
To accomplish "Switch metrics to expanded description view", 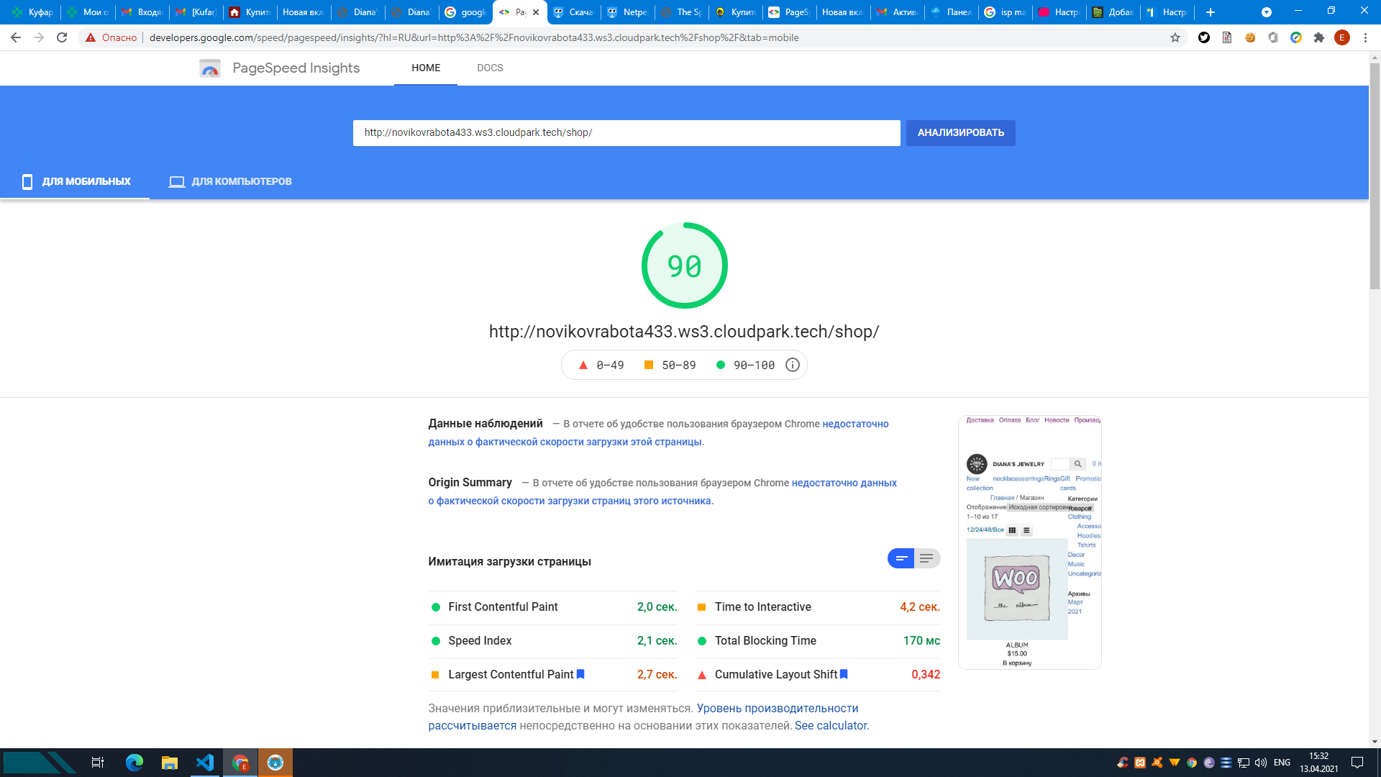I will click(927, 558).
